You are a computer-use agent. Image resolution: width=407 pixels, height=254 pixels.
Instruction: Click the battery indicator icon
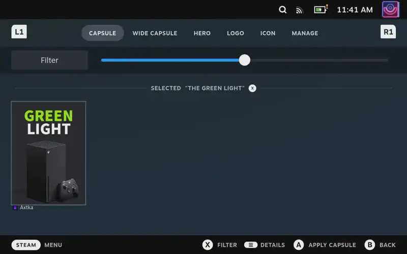[x=321, y=9]
